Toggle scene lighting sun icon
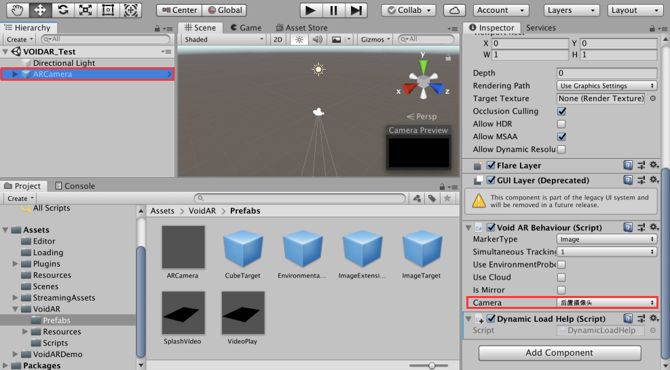 coord(299,39)
